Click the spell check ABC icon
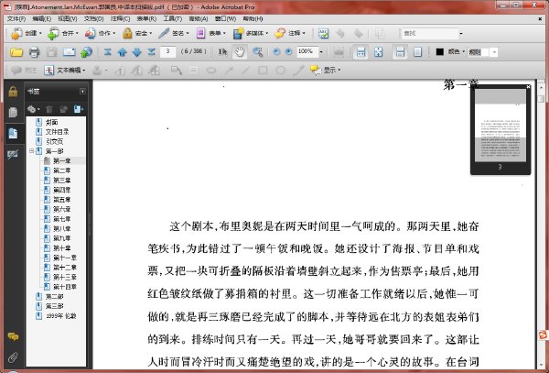Image resolution: width=549 pixels, height=373 pixels. pos(323,33)
